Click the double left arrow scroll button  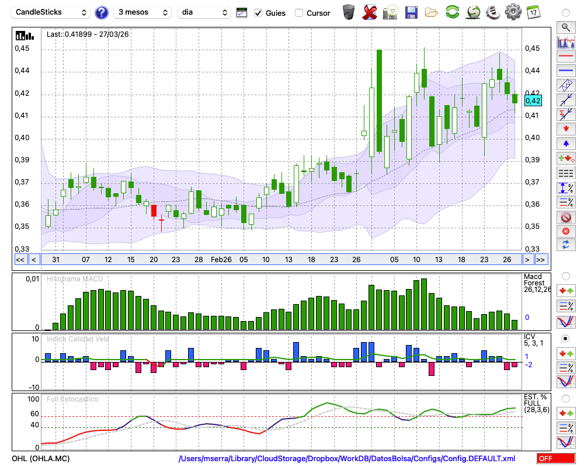coord(20,260)
